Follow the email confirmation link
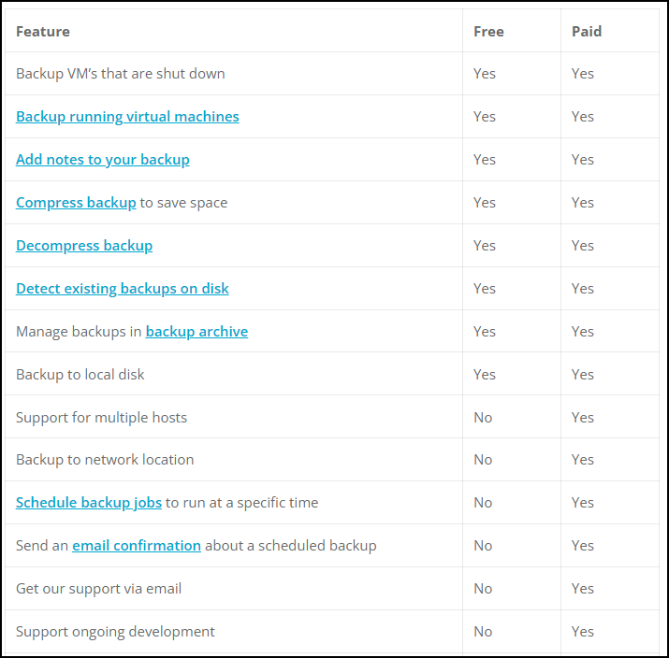The height and width of the screenshot is (658, 669). point(137,546)
